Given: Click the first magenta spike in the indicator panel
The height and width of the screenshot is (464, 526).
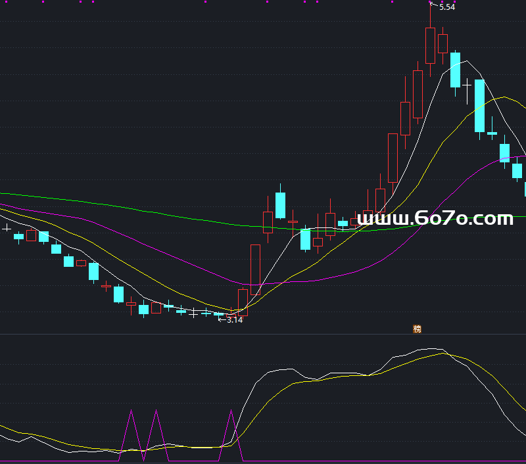Looking at the screenshot, I should 131,435.
